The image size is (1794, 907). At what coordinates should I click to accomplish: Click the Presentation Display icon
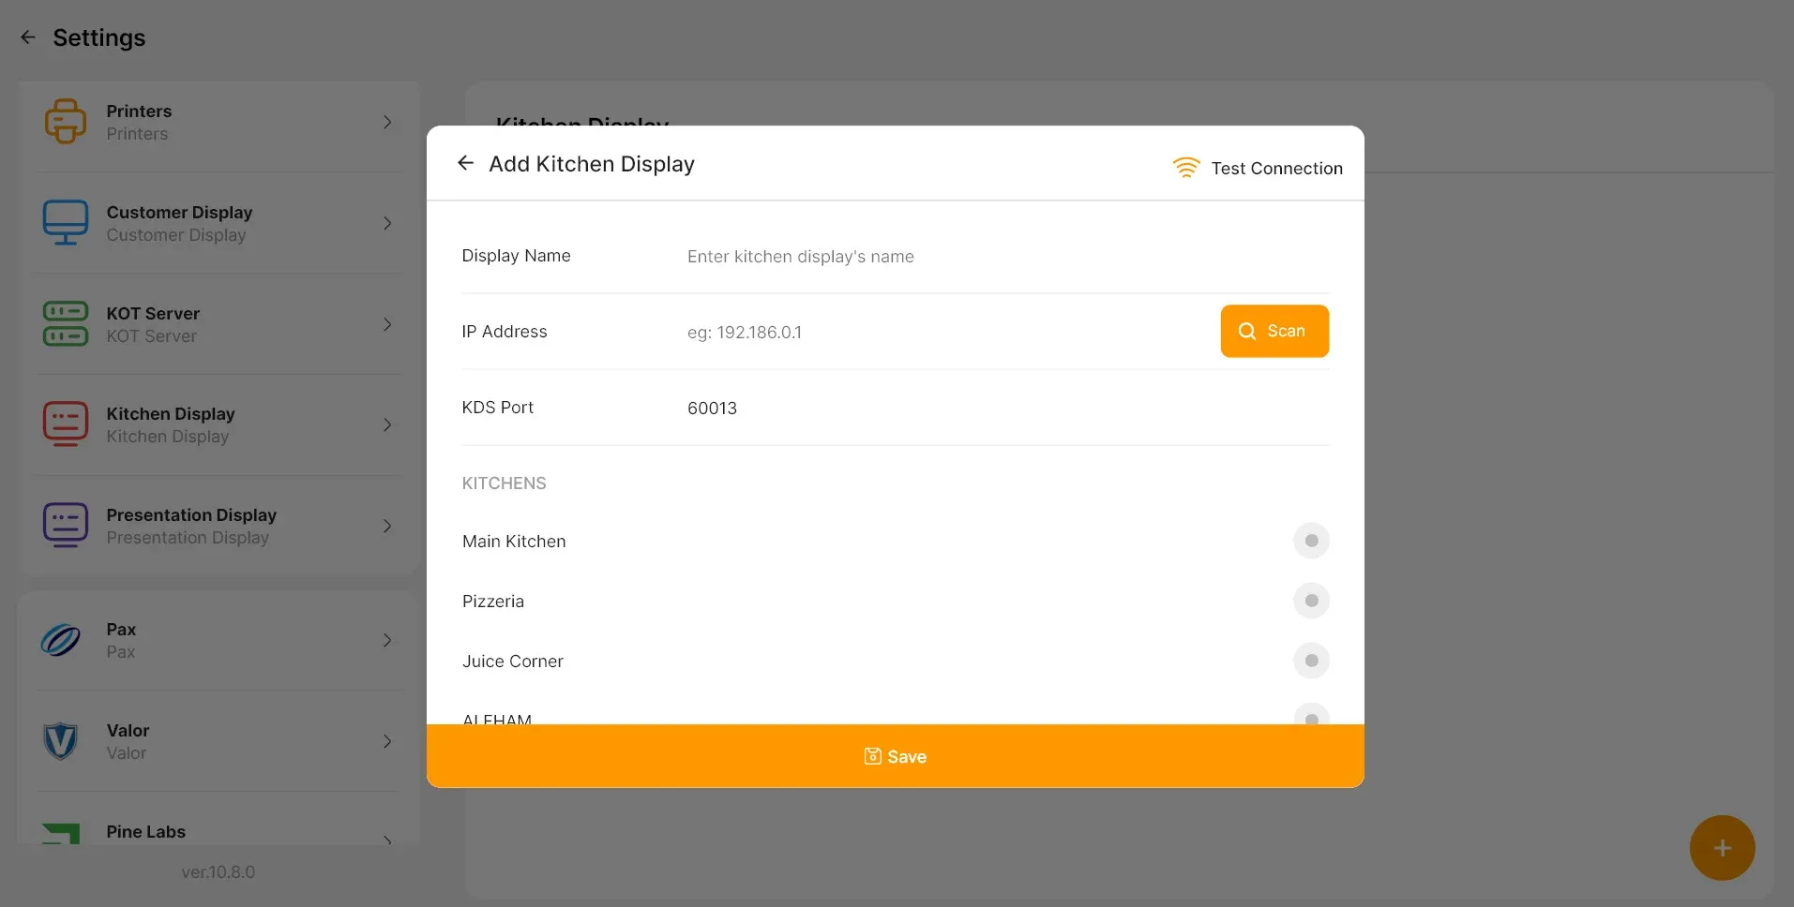tap(65, 526)
